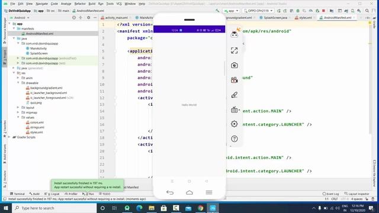The image size is (379, 213).
Task: Expand Gradle Scripts node
Action: click(x=9, y=137)
